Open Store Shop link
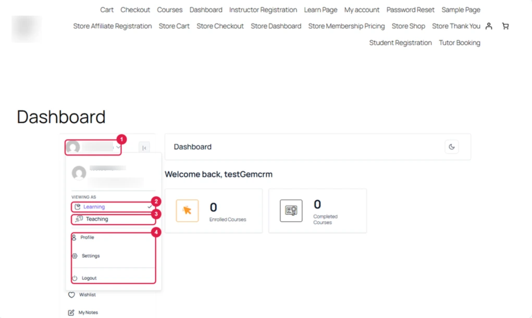The height and width of the screenshot is (318, 532). pos(409,26)
